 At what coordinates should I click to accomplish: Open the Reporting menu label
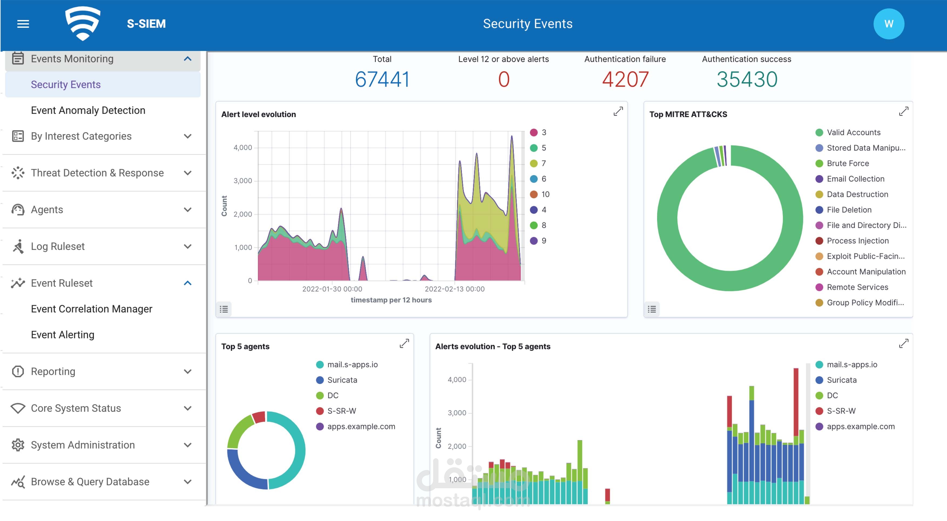53,372
